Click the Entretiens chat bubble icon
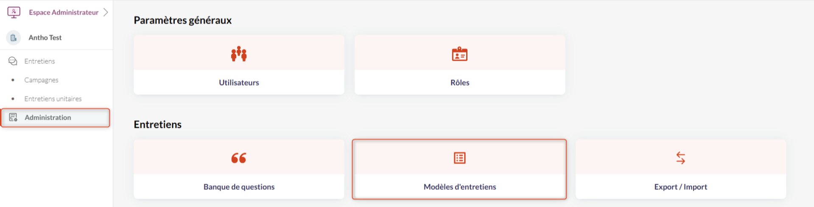 (13, 61)
